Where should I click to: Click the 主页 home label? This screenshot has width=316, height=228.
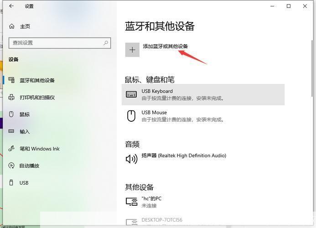25,26
